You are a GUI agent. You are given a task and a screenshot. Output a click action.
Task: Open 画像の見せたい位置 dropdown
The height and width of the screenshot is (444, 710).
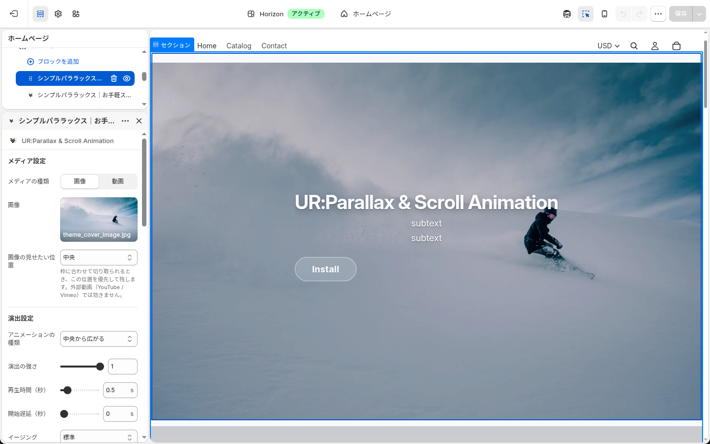[99, 258]
